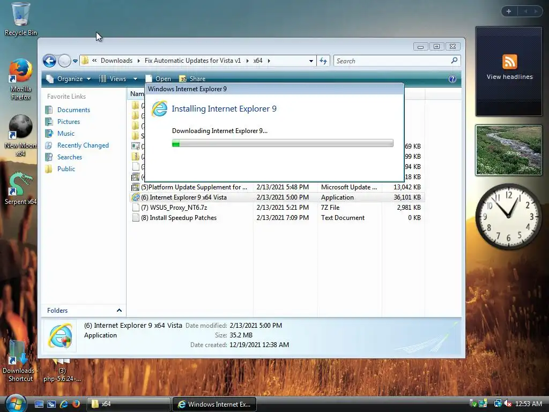Open the New Moon x64 desktop shortcut
Screen dimensions: 549x412
pos(20,136)
